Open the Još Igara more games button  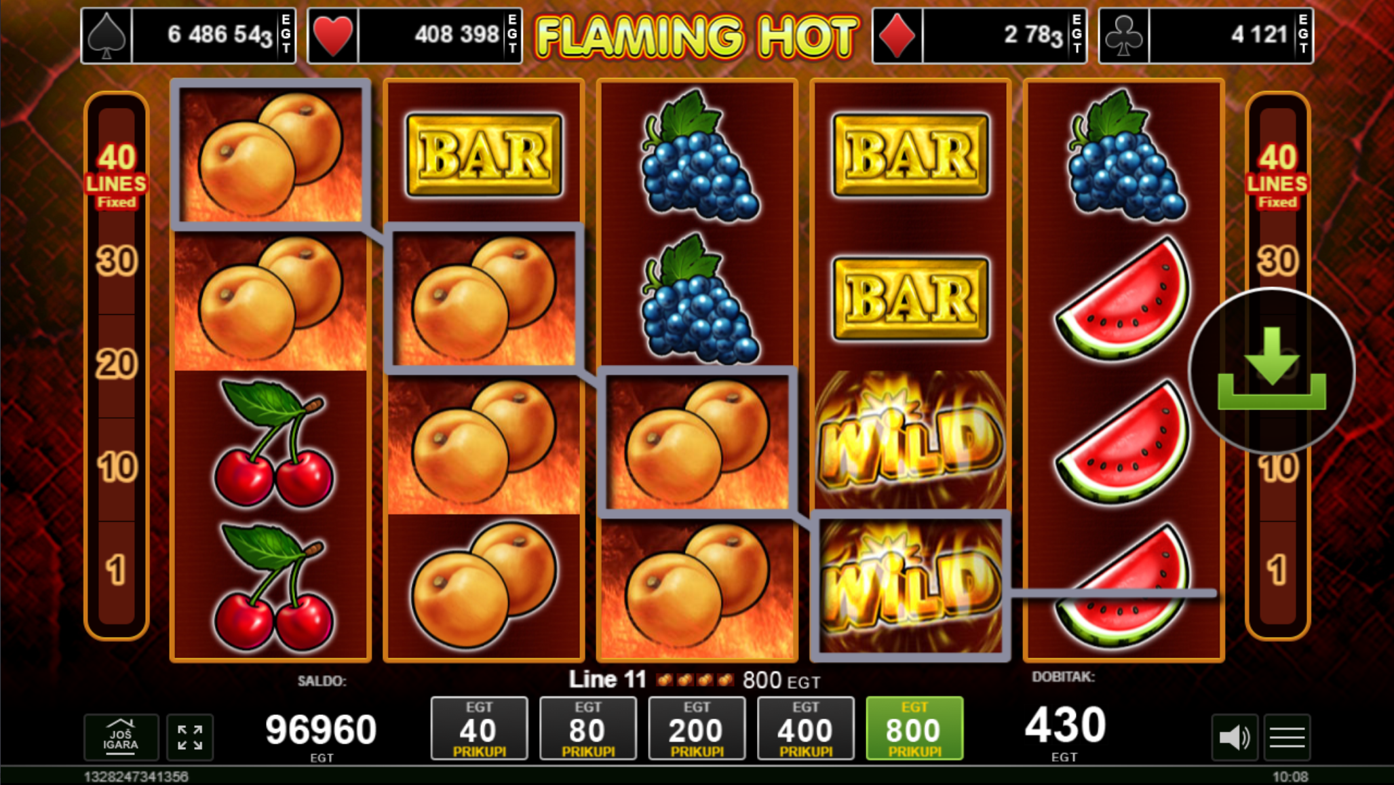coord(121,737)
